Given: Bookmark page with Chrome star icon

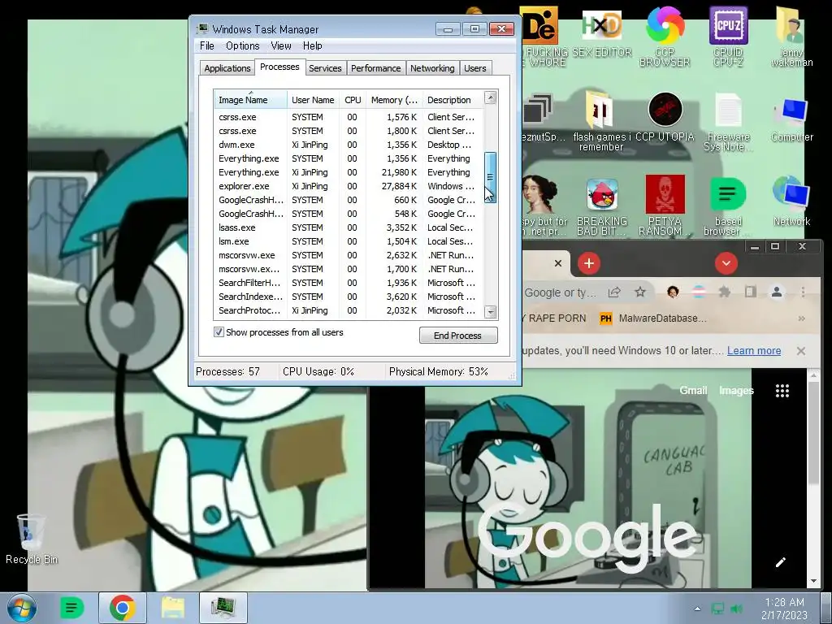Looking at the screenshot, I should (x=640, y=292).
